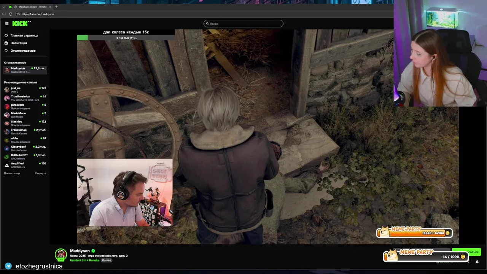Click the Meme Party 46 / 1000 overlay
The width and height of the screenshot is (487, 274).
click(x=425, y=255)
